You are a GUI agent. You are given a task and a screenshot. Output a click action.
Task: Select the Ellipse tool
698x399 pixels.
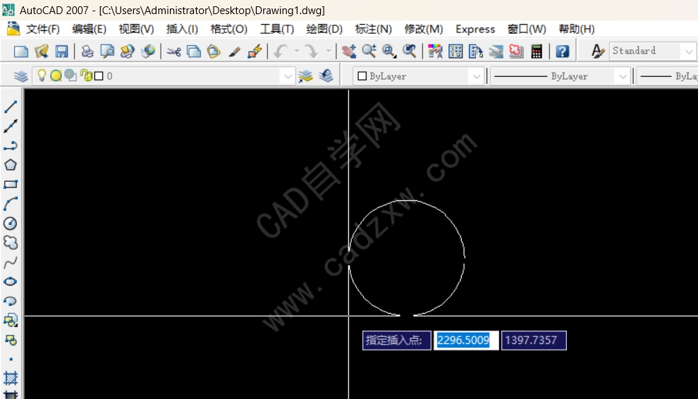coord(11,281)
